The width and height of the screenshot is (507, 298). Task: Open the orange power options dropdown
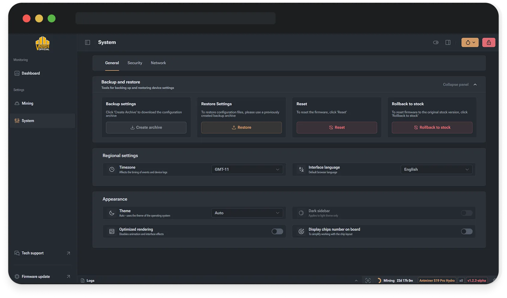(x=470, y=42)
